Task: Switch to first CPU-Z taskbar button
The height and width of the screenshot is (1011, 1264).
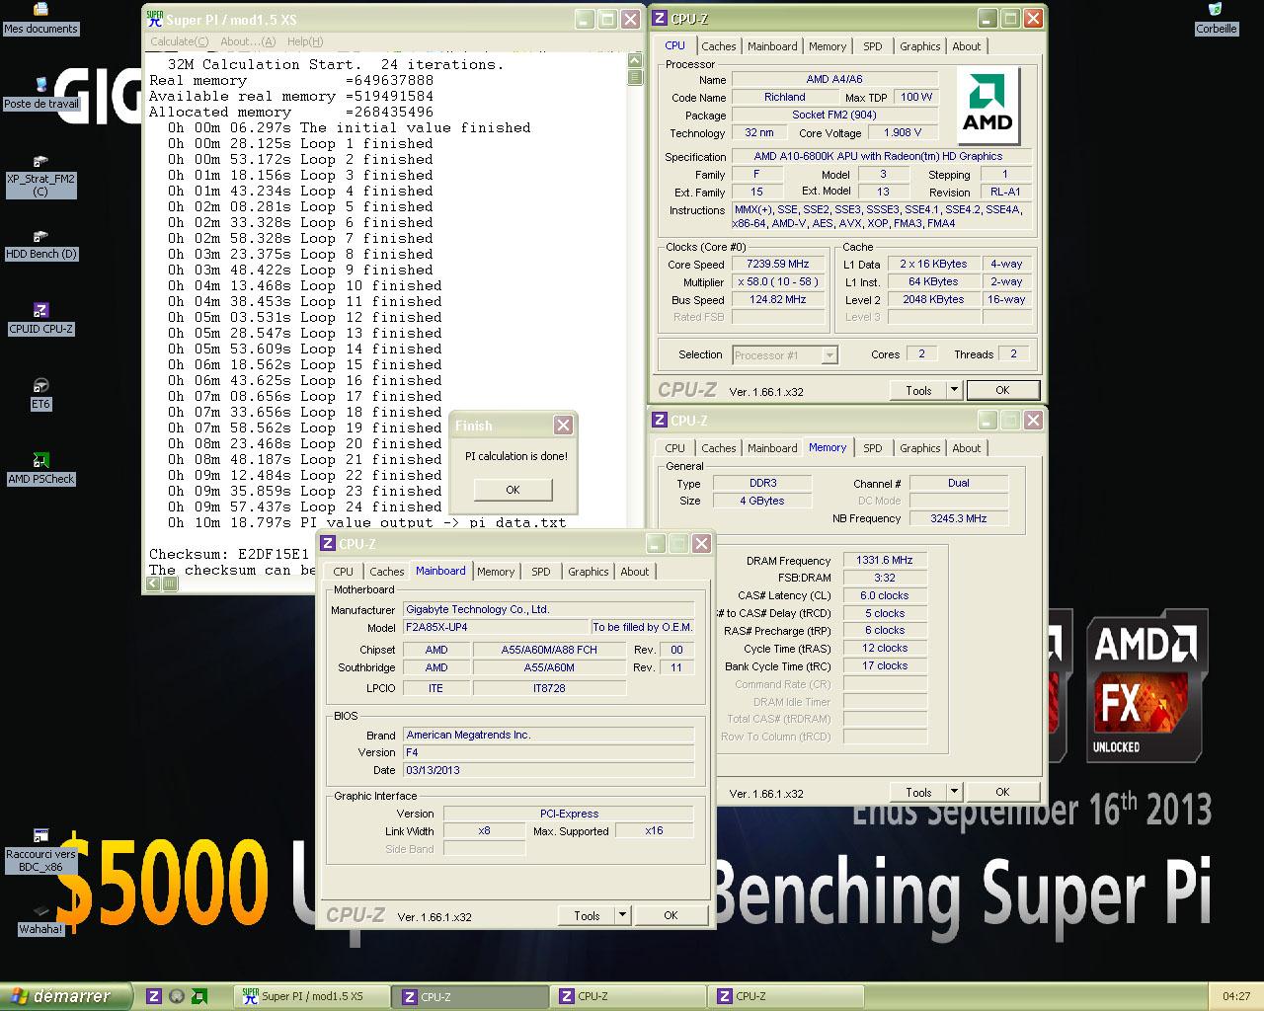Action: 471,996
